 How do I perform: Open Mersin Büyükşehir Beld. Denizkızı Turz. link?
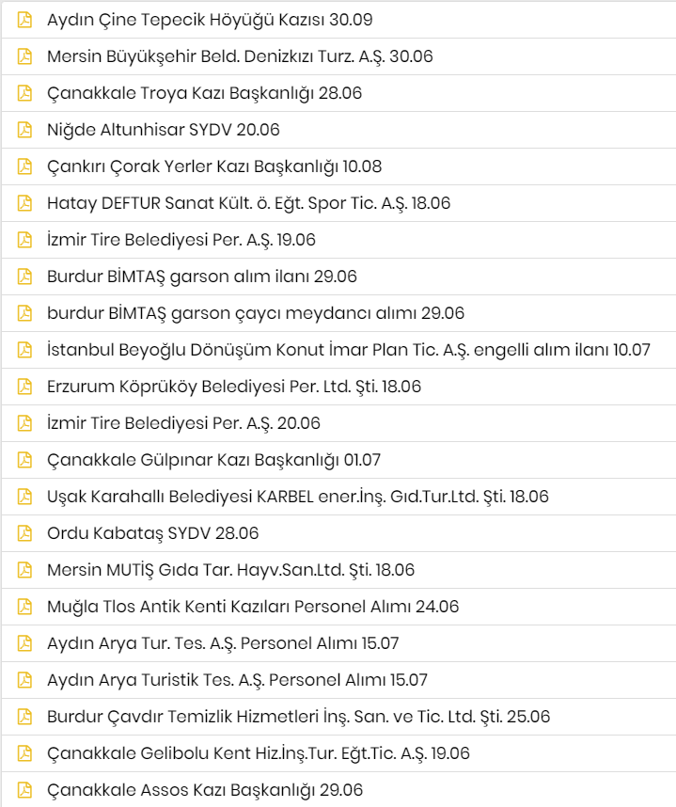pos(240,56)
